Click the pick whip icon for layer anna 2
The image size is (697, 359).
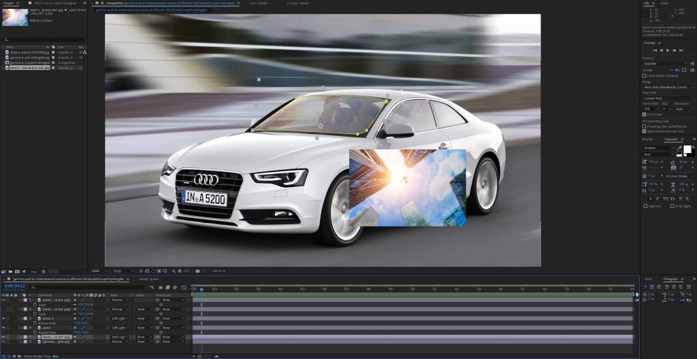pos(157,319)
